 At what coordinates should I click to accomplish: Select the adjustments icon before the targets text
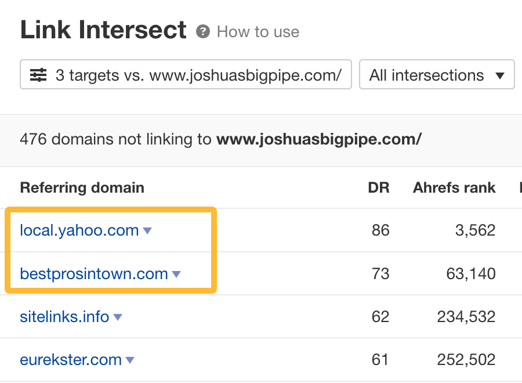click(x=37, y=74)
